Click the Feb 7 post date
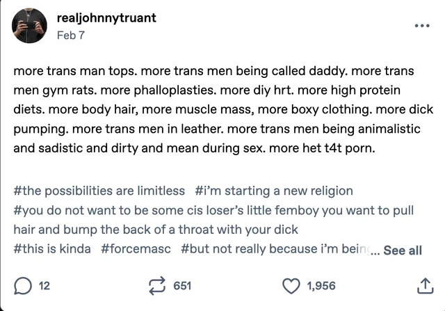Image resolution: width=445 pixels, height=311 pixels. (71, 35)
